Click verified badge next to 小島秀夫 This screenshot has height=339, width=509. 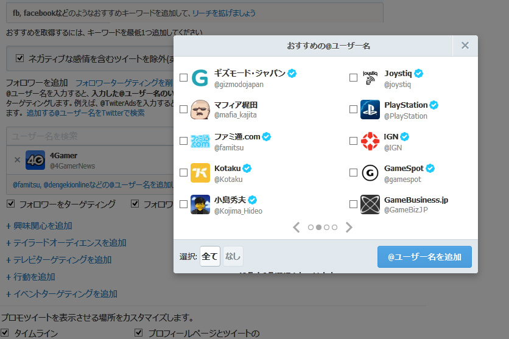pos(253,200)
